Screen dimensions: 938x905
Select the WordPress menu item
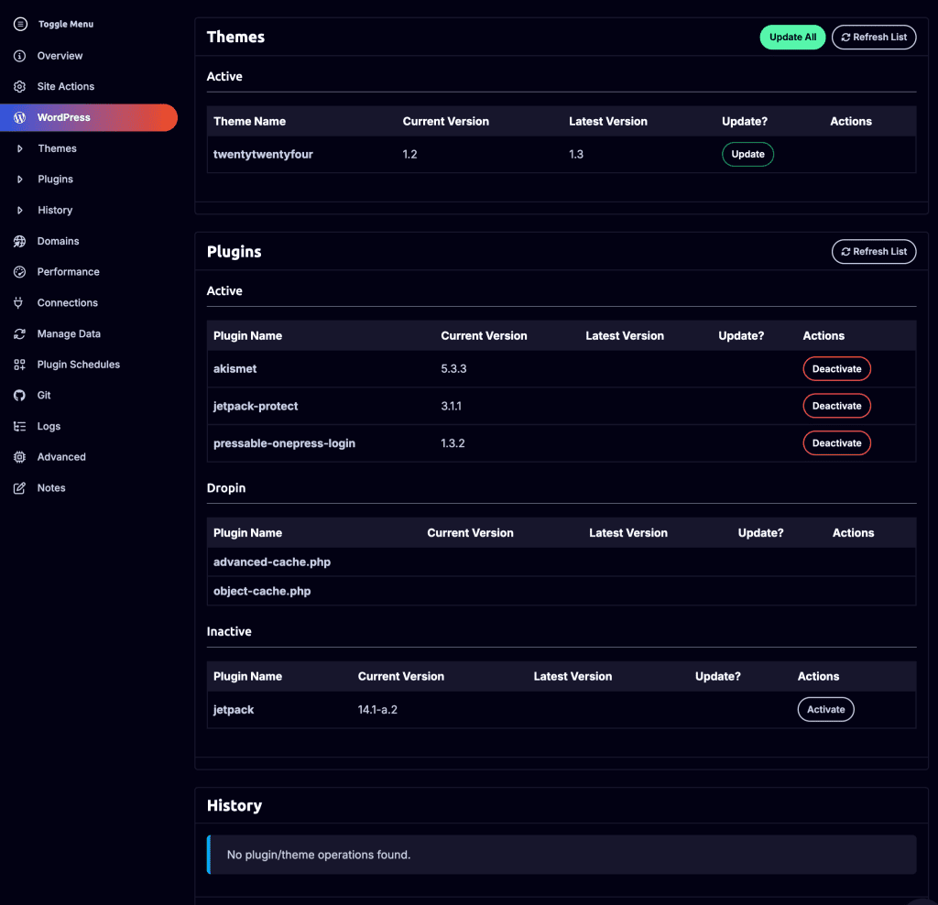pos(89,117)
